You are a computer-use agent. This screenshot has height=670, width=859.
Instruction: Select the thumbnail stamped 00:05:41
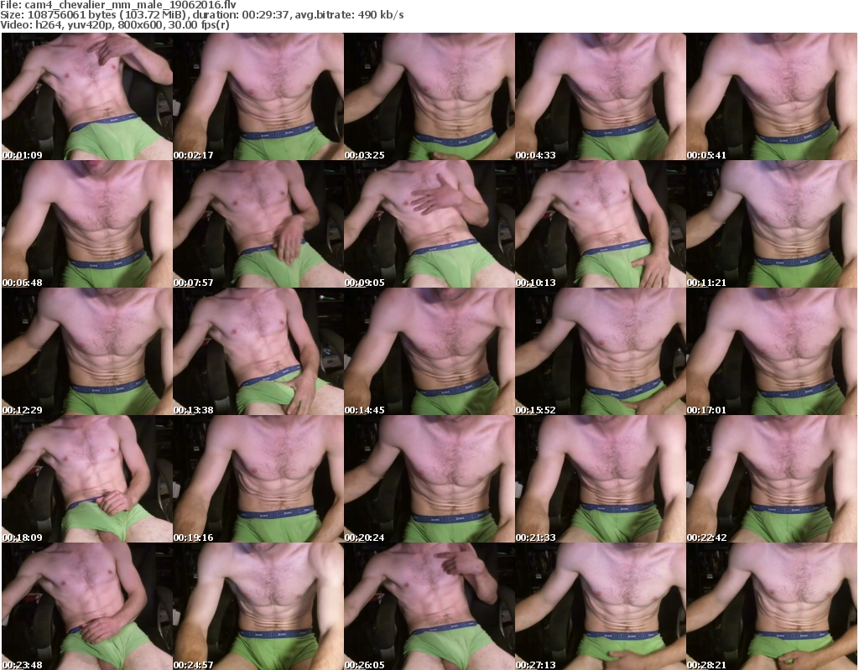(772, 96)
